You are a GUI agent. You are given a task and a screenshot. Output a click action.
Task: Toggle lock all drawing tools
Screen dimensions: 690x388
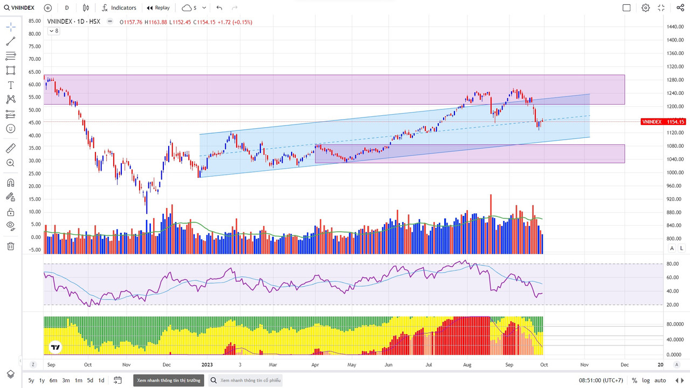coord(11,212)
